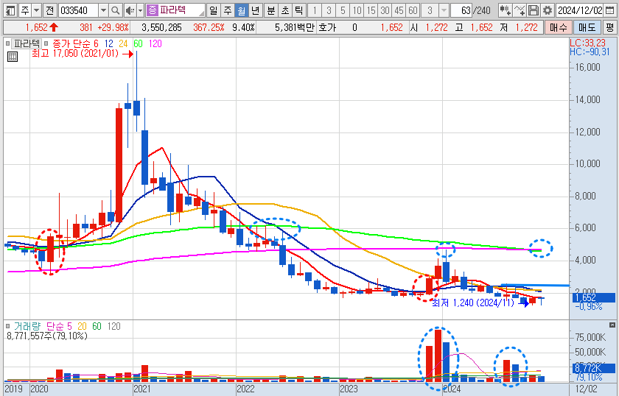Switch to the yearly 년 chart
Viewport: 619px width, 396px height.
[x=256, y=10]
